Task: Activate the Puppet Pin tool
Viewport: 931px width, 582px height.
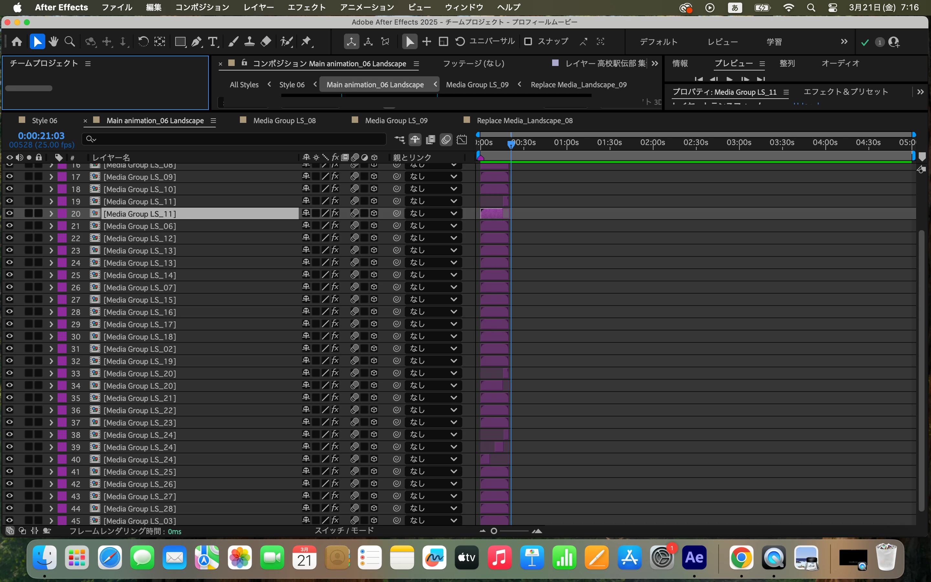Action: pos(306,42)
